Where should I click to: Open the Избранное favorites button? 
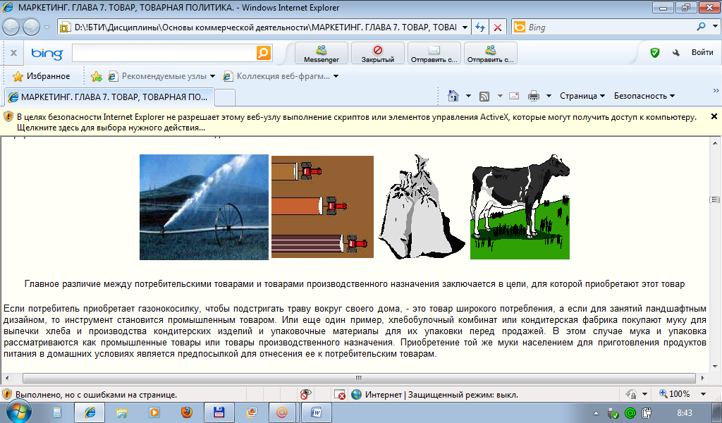[x=42, y=76]
